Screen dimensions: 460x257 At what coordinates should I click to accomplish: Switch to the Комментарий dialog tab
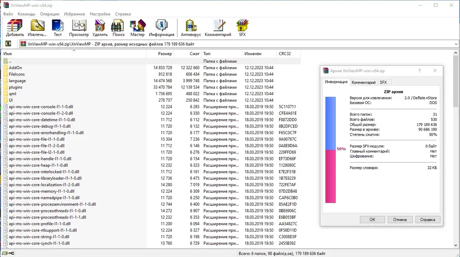point(363,82)
